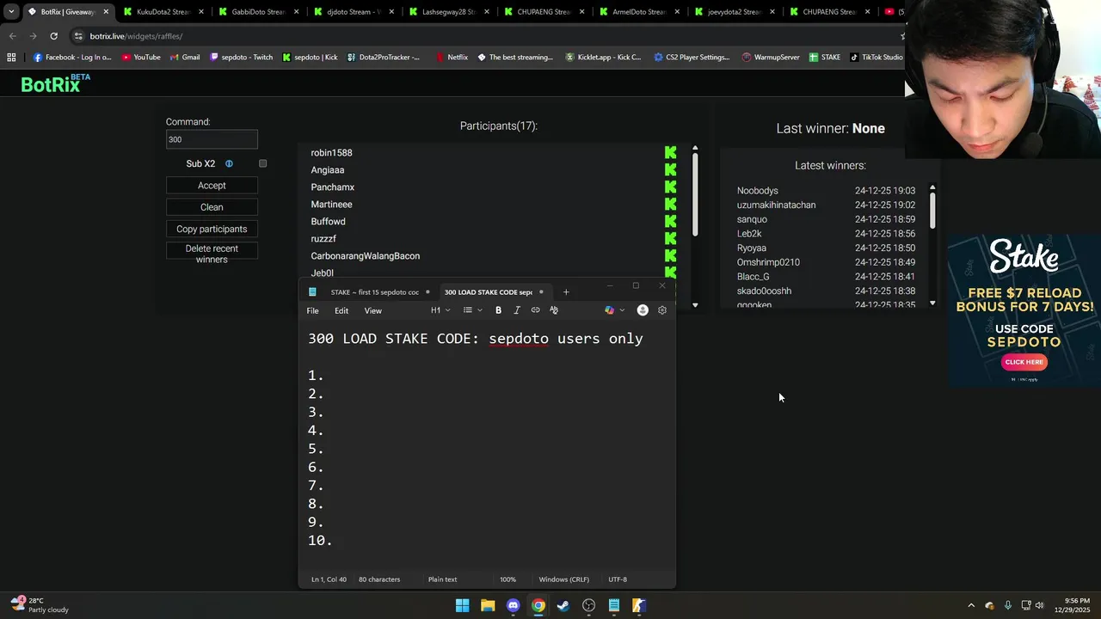Clear formatting with the Notepad toolbar icon
Screen dimensions: 1101x619
pos(554,310)
